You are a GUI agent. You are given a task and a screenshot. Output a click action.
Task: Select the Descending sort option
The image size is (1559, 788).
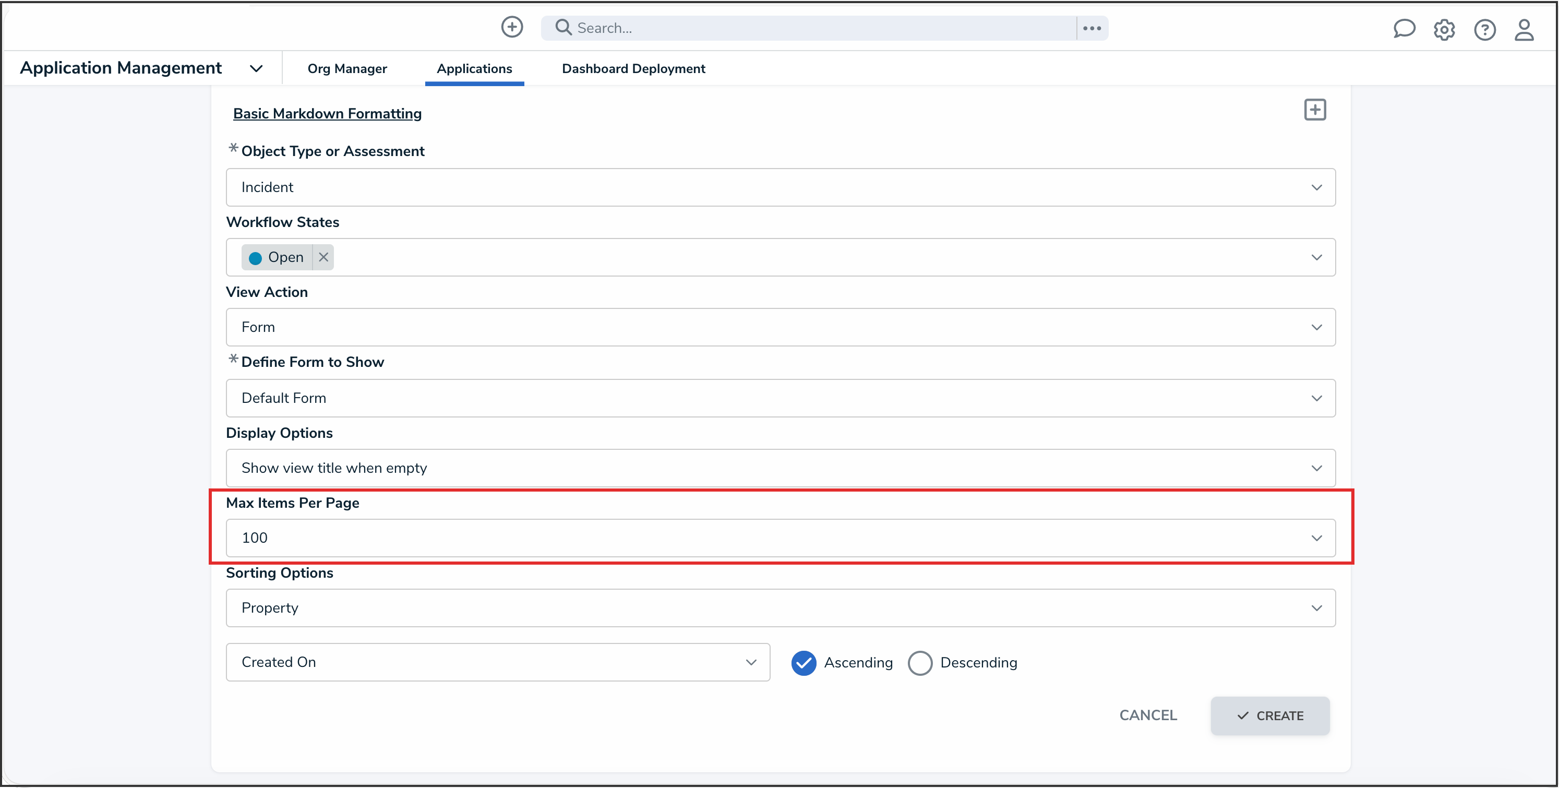pyautogui.click(x=919, y=663)
